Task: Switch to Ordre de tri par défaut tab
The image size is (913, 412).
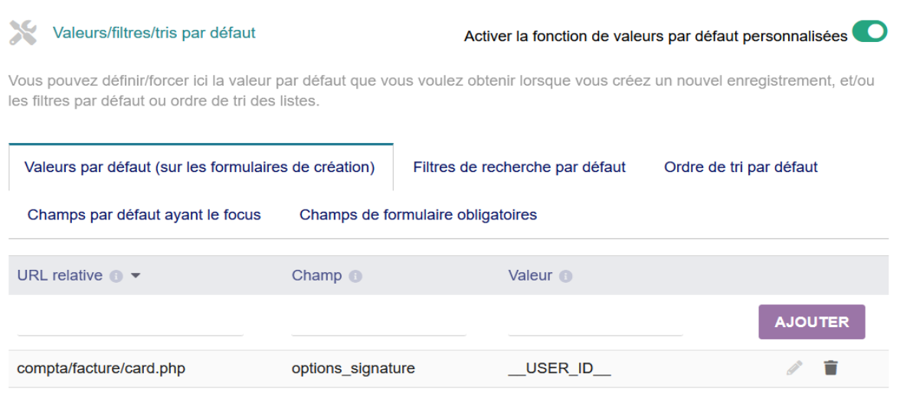Action: pyautogui.click(x=741, y=167)
